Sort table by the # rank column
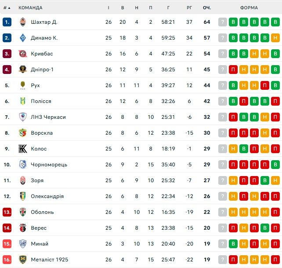282x268 pixels. click(x=7, y=7)
